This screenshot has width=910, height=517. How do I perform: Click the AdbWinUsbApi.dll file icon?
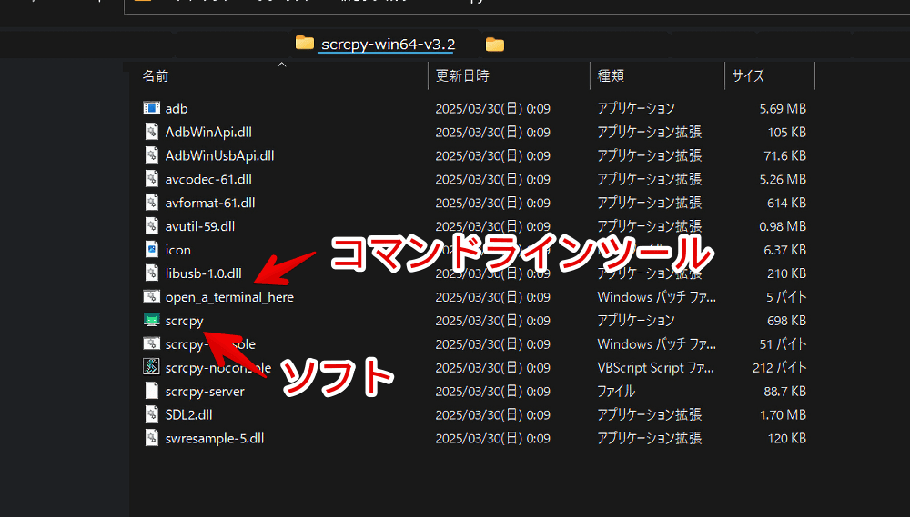[151, 155]
